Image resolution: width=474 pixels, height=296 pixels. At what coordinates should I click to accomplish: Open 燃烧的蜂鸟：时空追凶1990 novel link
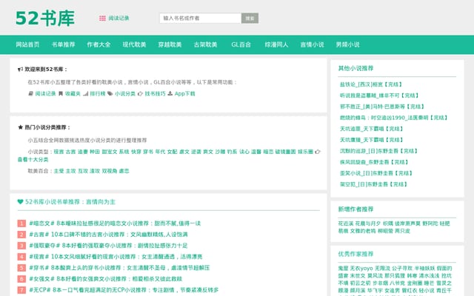coord(393,118)
